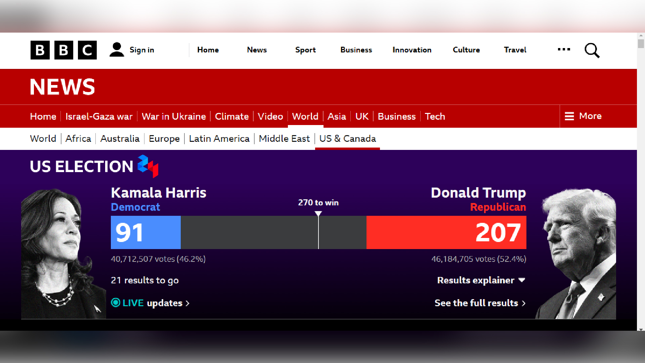Click the vertical scrollbar thumb
The width and height of the screenshot is (645, 363).
(x=641, y=44)
